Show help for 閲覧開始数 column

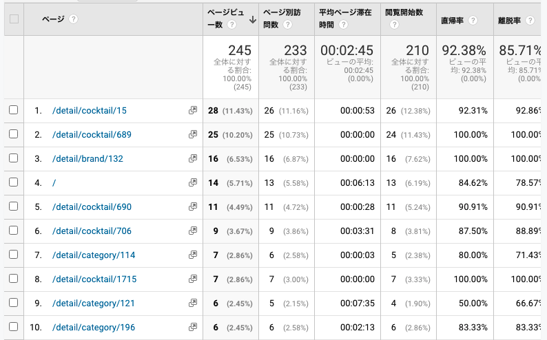[x=394, y=25]
